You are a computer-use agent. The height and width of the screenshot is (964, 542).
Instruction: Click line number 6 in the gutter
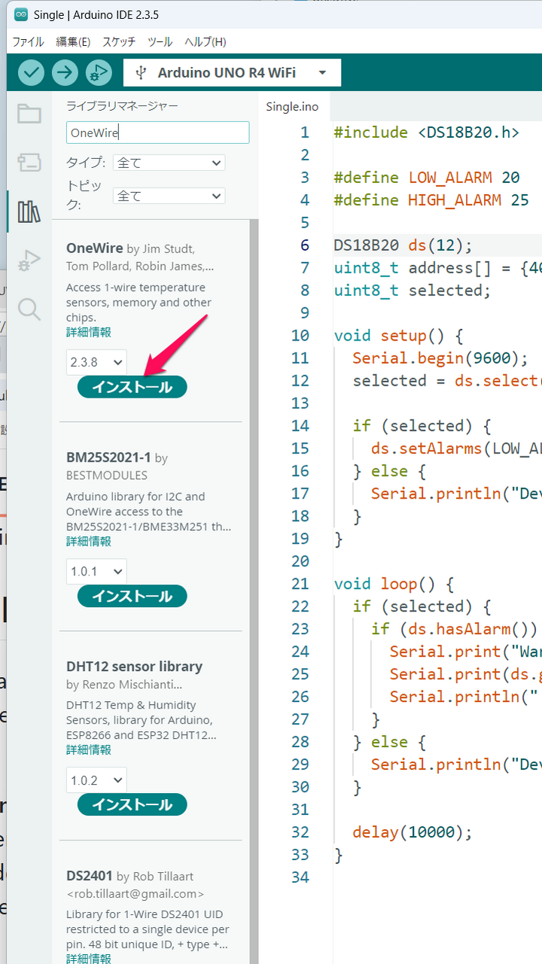[304, 246]
